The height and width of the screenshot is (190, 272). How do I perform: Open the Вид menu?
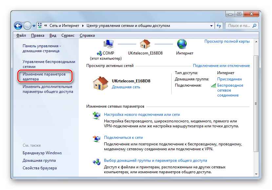click(x=54, y=35)
